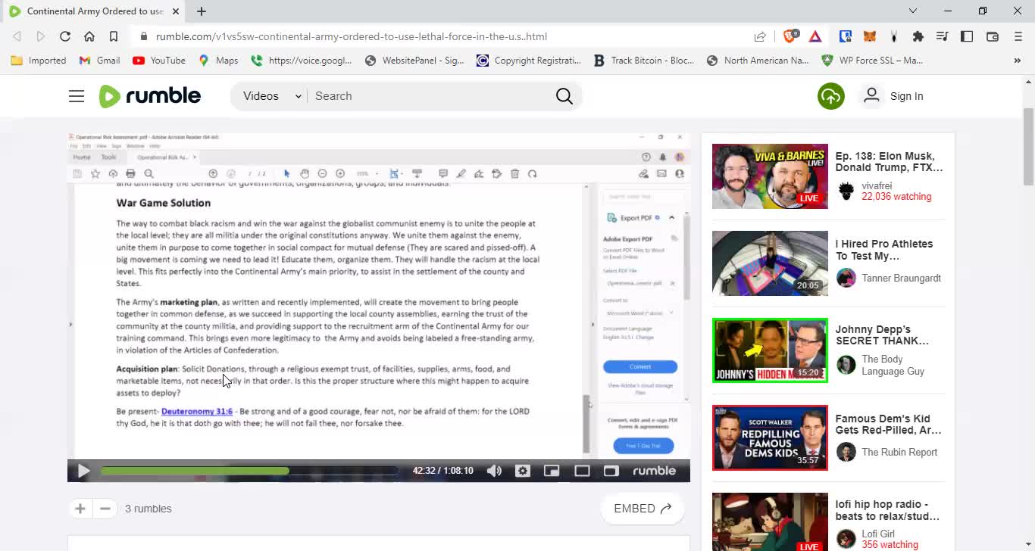Open Maps bookmark
The height and width of the screenshot is (551, 1035).
218,61
